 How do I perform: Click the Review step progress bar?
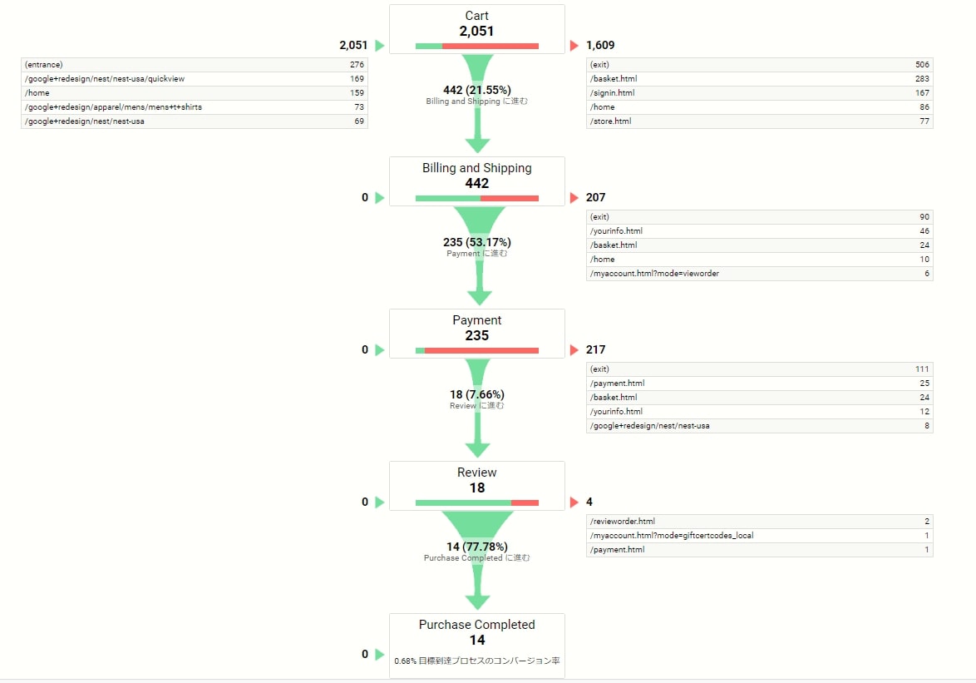pos(477,502)
